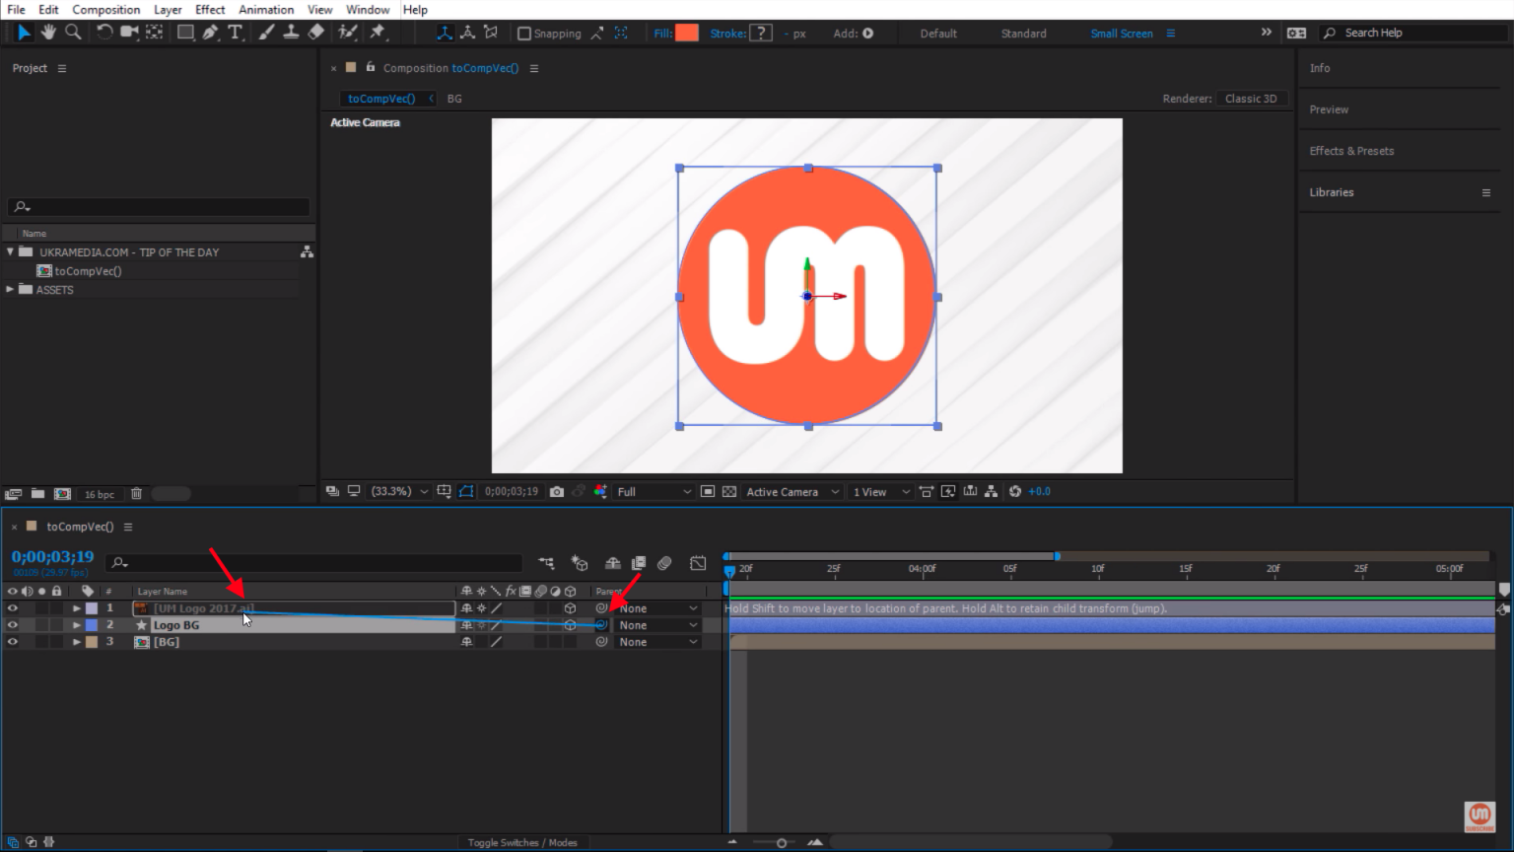Screen dimensions: 1514x852
Task: Select the Hand tool
Action: coord(48,33)
